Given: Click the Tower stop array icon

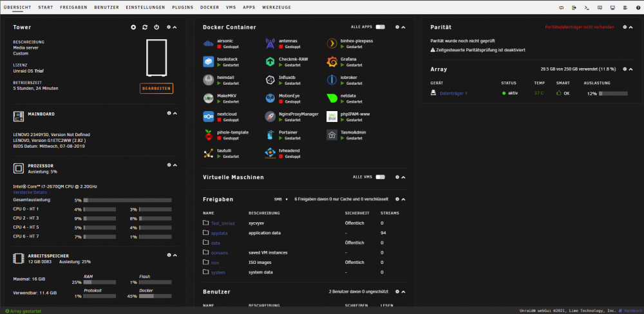Looking at the screenshot, I should [133, 27].
